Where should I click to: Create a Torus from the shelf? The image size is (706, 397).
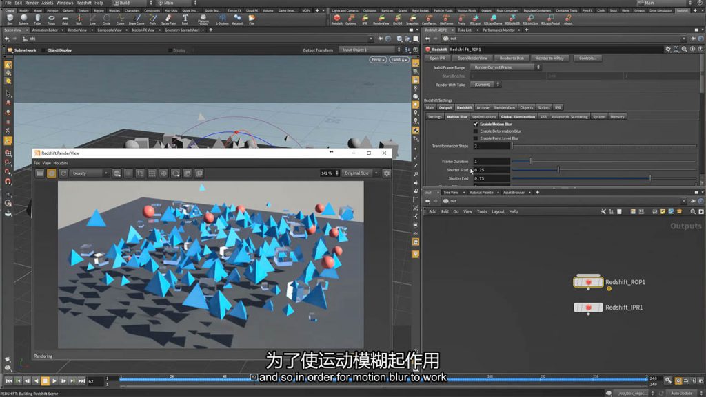[x=51, y=19]
